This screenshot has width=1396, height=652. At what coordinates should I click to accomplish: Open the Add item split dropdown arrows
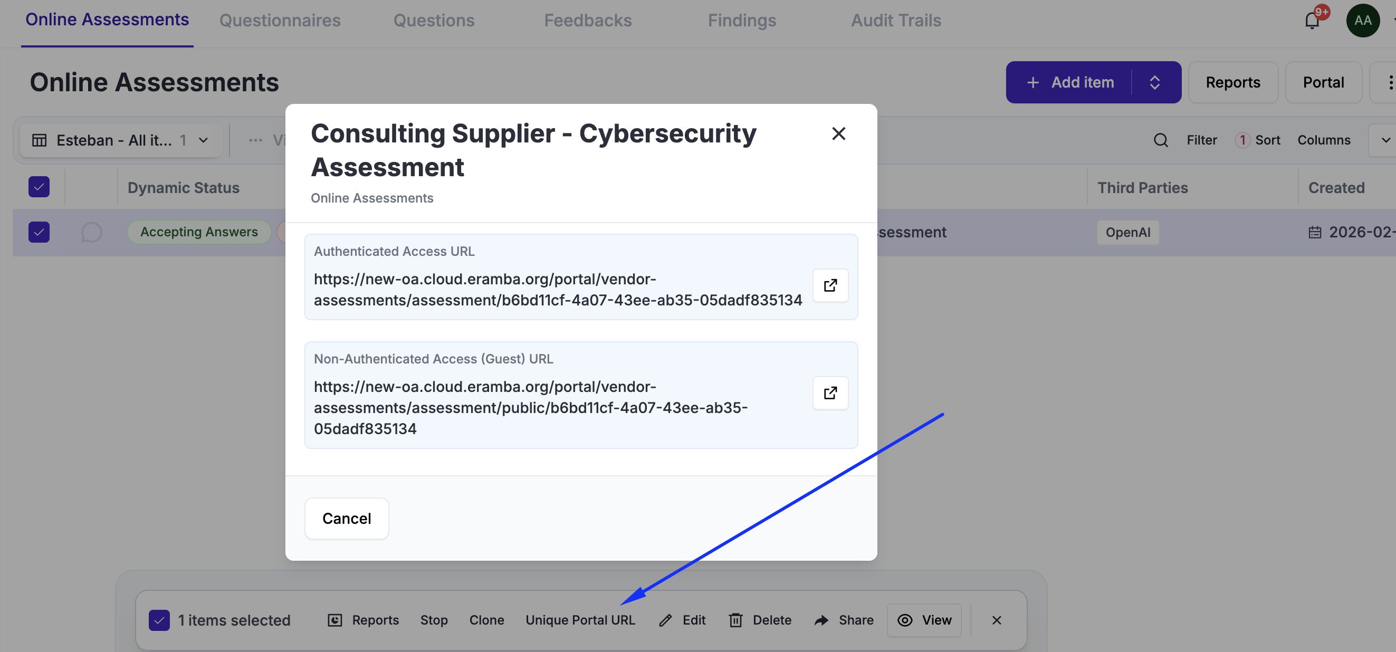pyautogui.click(x=1155, y=82)
